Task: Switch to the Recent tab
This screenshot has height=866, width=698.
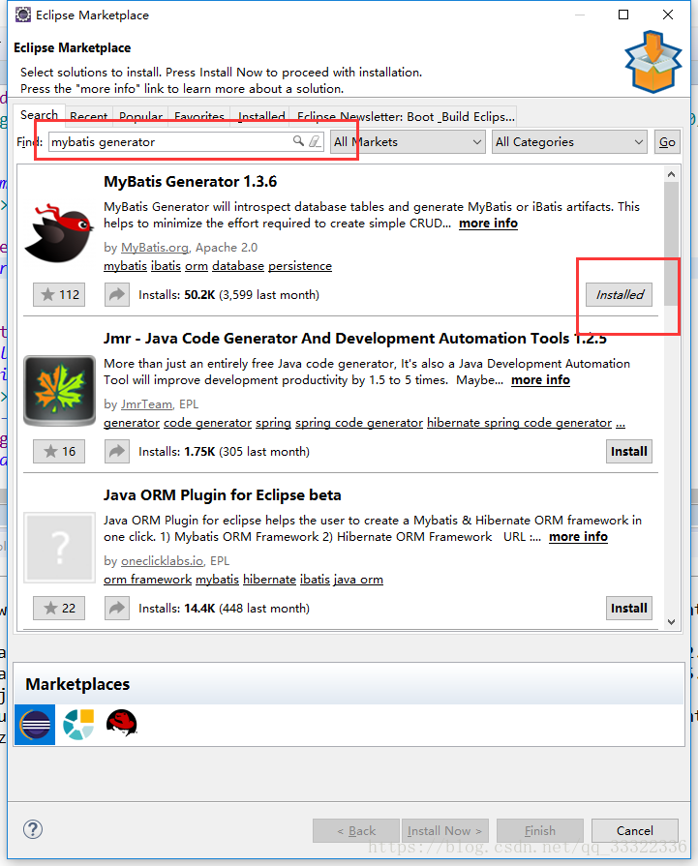Action: tap(89, 116)
